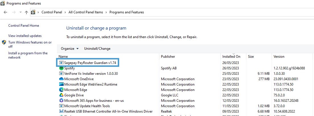314x116 pixels.
Task: Click the 25/05/2023 installed date cell
Action: (x=230, y=74)
